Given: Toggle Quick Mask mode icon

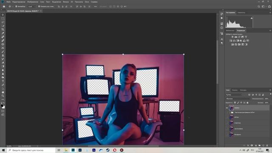Looking at the screenshot, I should (x=3, y=111).
